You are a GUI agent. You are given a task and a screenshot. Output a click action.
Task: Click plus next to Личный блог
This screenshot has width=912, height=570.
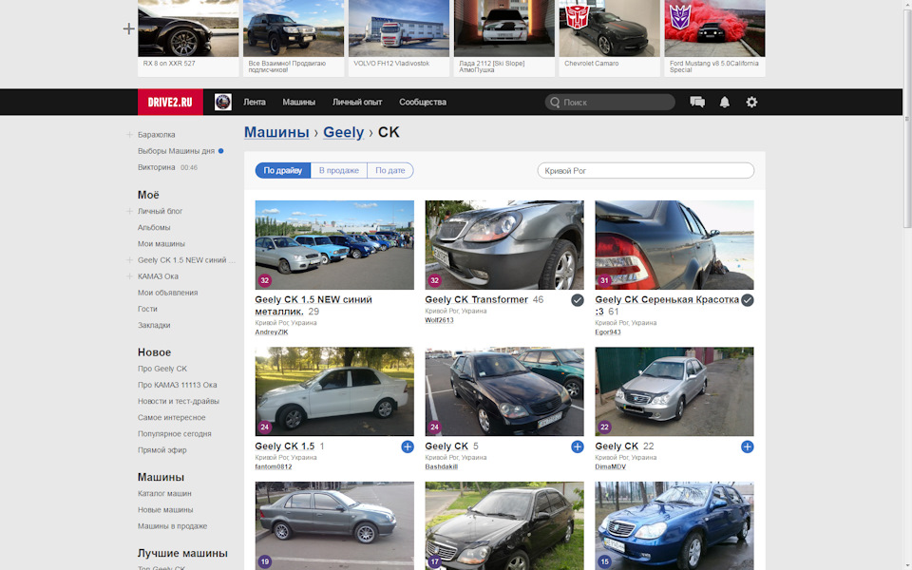(x=130, y=211)
